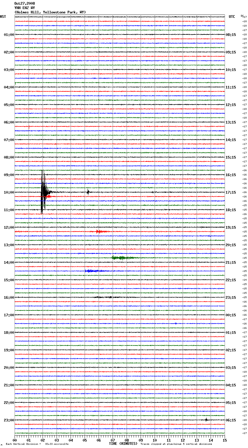
Task: Click the 06:15 UTC time label
Action: click(231, 420)
